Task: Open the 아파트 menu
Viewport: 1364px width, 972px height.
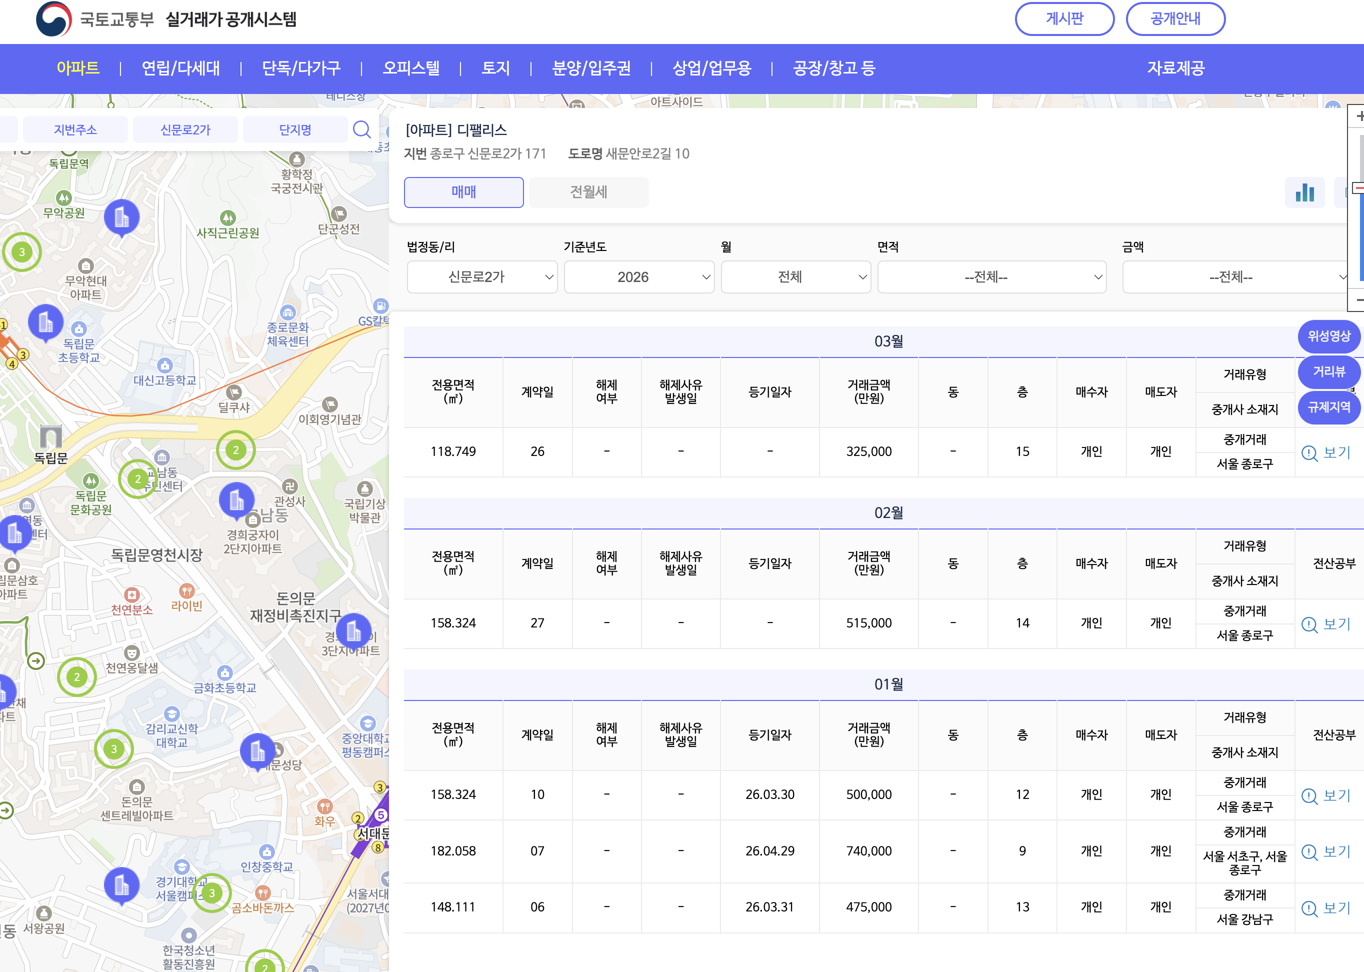Action: pyautogui.click(x=78, y=68)
